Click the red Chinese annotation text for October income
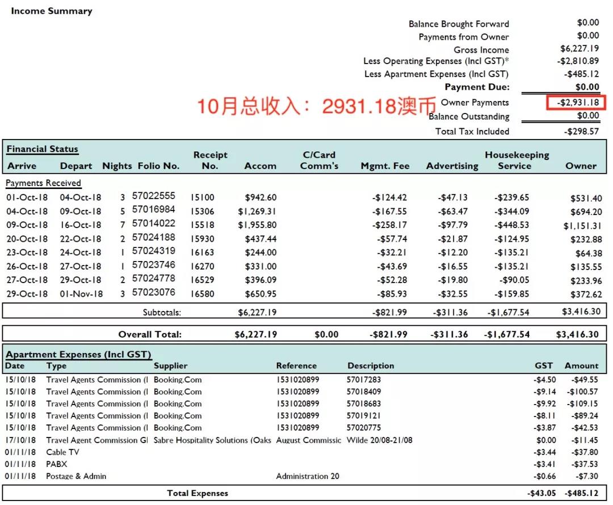 pos(316,106)
